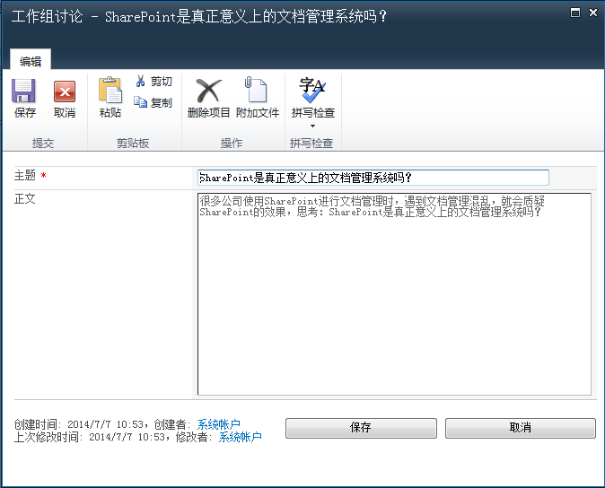Click the 剪贴板 ribbon group label
Viewport: 605px width, 488px height.
tap(133, 144)
